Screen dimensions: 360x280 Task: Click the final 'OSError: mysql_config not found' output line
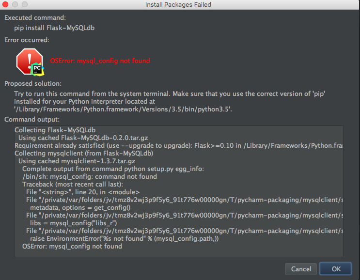pyautogui.click(x=72, y=247)
